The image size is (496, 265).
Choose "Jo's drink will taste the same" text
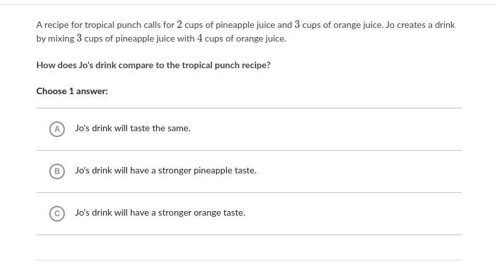click(132, 129)
